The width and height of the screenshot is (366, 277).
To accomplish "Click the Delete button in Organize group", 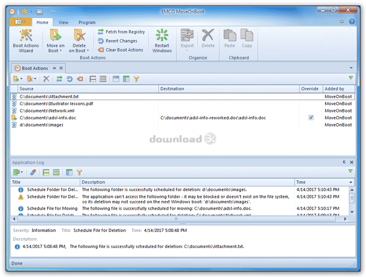I will click(x=208, y=39).
